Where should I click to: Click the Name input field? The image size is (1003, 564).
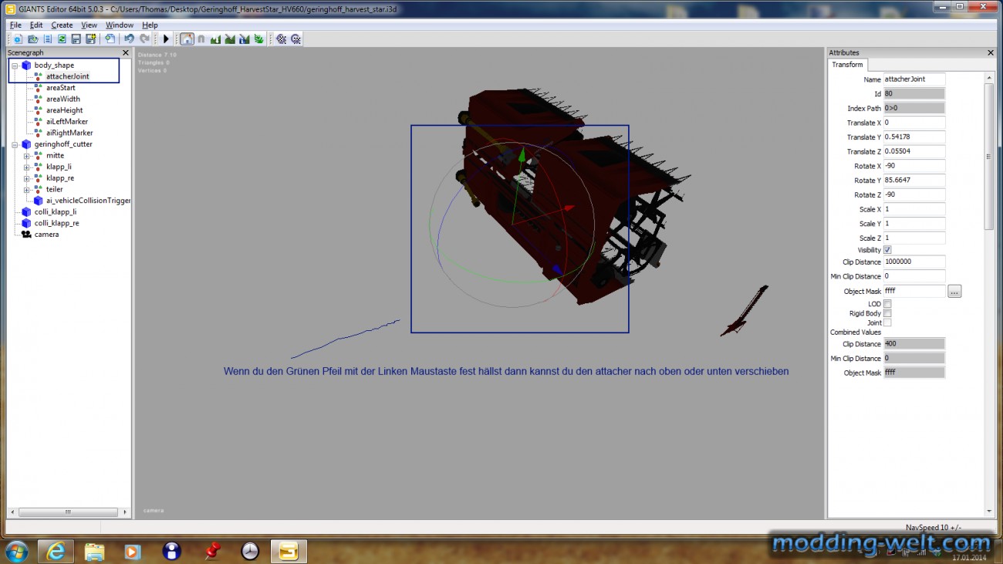click(914, 79)
